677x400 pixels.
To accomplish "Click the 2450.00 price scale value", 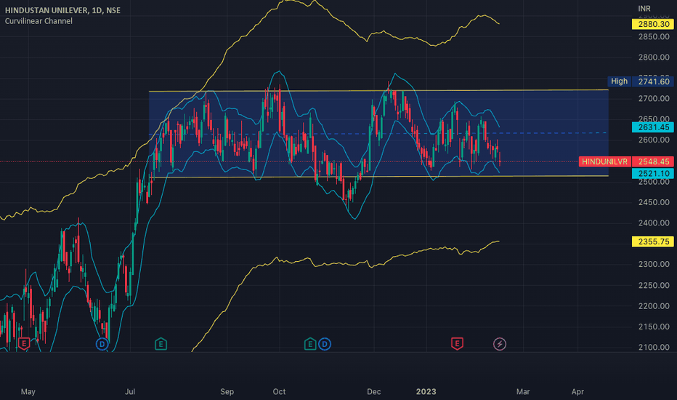I will (654, 202).
